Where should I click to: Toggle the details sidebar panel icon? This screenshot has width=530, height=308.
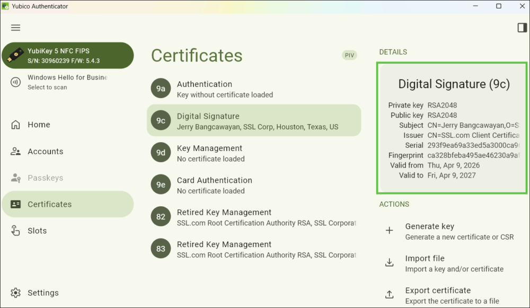tap(522, 28)
